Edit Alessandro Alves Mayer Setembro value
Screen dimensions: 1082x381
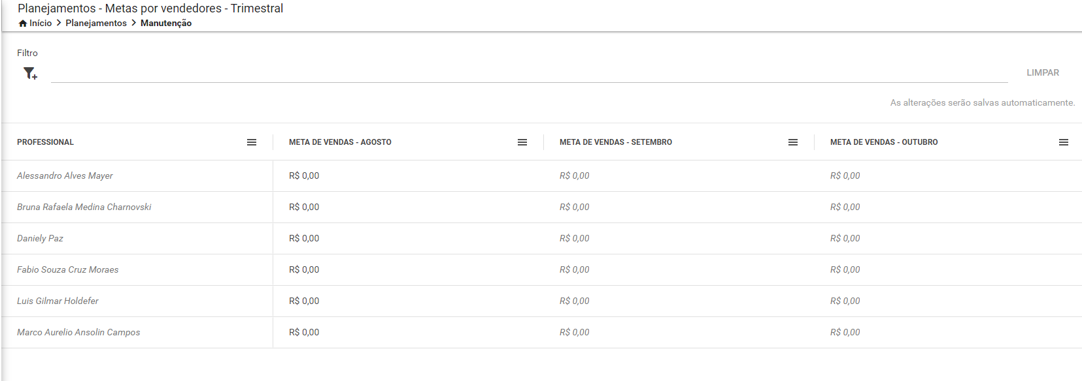point(575,176)
